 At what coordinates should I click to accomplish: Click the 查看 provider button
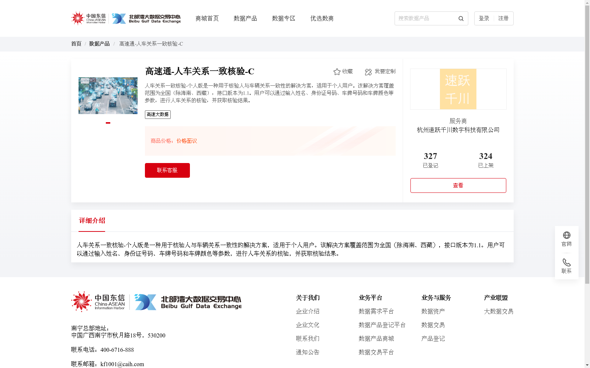(458, 185)
